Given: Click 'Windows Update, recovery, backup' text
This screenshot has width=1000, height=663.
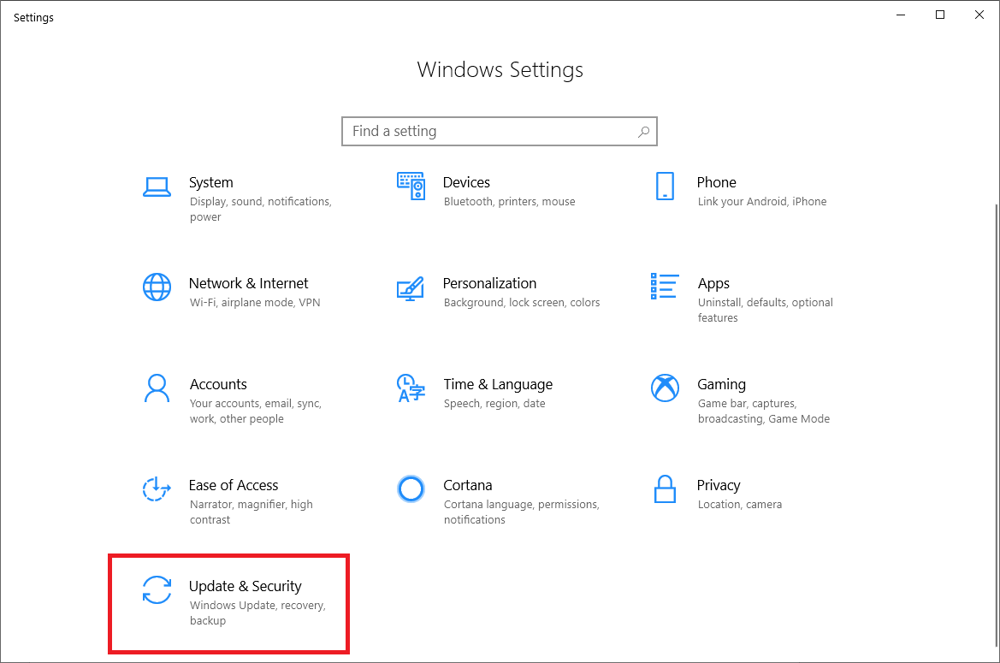Looking at the screenshot, I should click(257, 613).
